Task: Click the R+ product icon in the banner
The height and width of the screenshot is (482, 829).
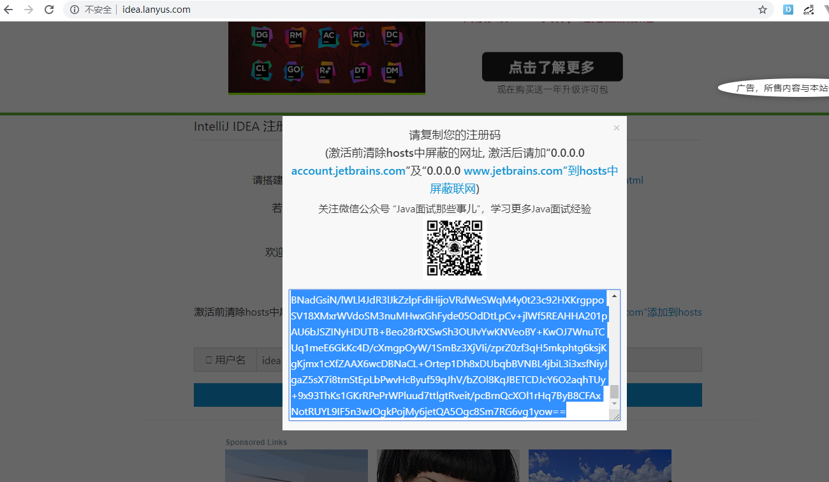Action: coord(326,70)
